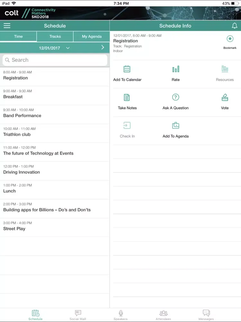
Task: Open Attendees in bottom navigation
Action: coord(163,315)
